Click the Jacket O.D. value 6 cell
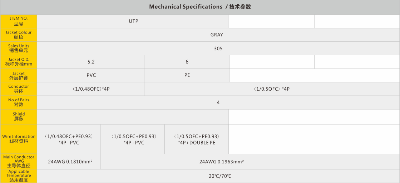400x183 pixels. 187,62
